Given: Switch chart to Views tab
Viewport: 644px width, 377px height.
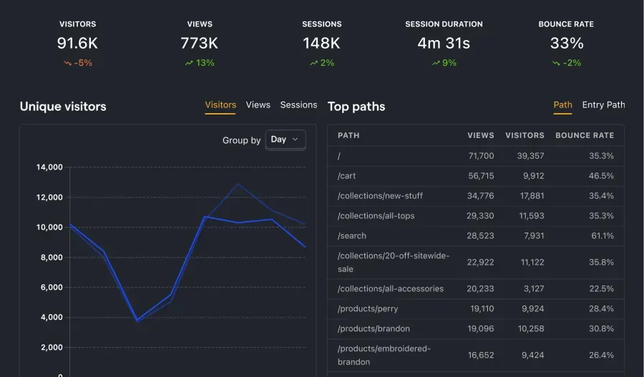Looking at the screenshot, I should pos(258,104).
